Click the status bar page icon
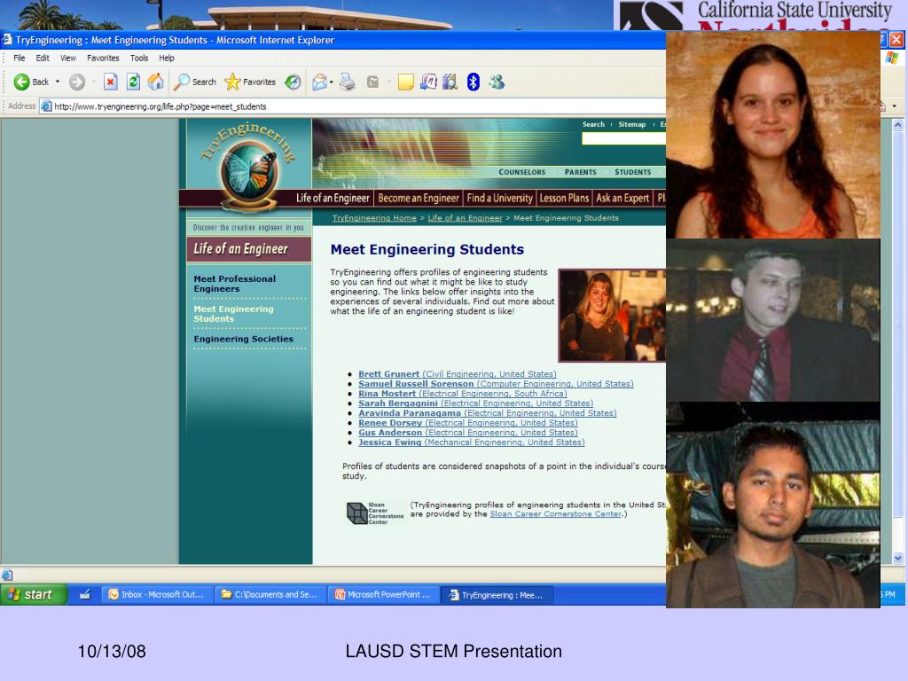Screen dimensions: 908x681 7,575
